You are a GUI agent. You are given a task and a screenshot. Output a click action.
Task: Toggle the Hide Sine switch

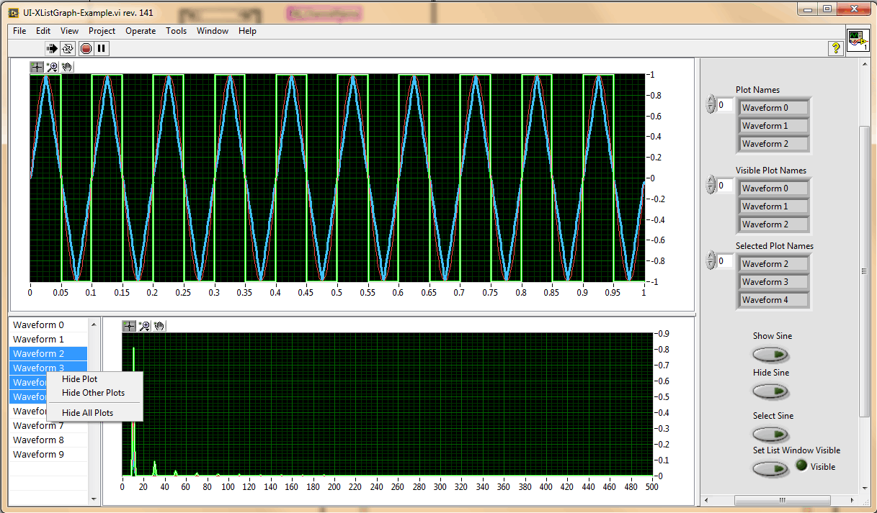pos(770,391)
